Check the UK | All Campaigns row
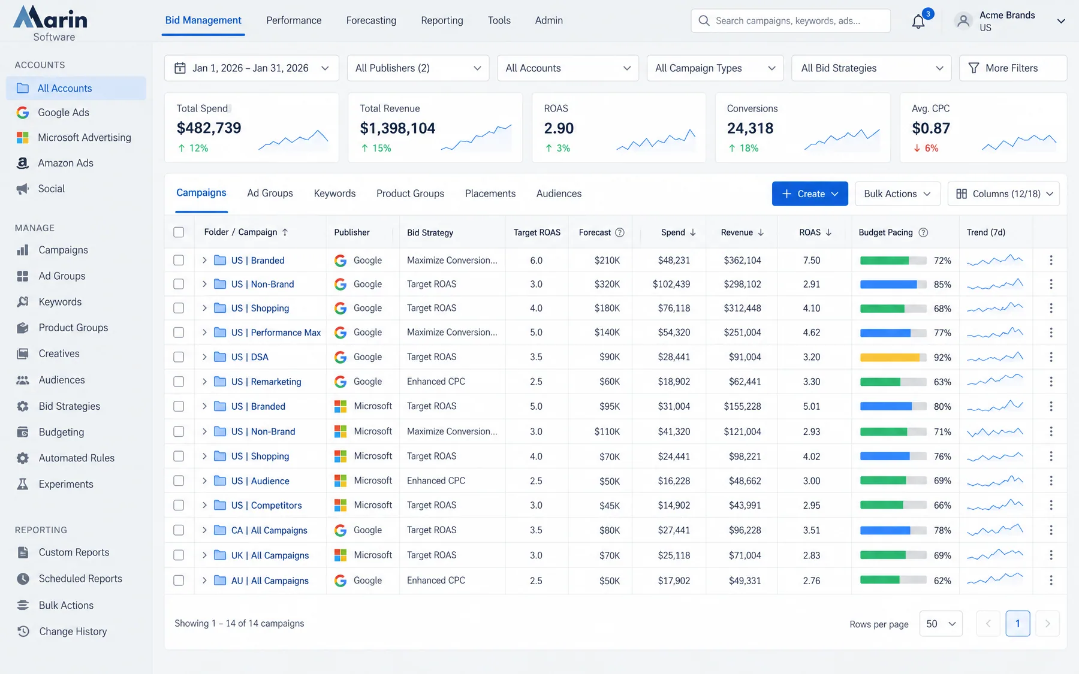Screen dimensions: 1079x674 click(x=179, y=555)
